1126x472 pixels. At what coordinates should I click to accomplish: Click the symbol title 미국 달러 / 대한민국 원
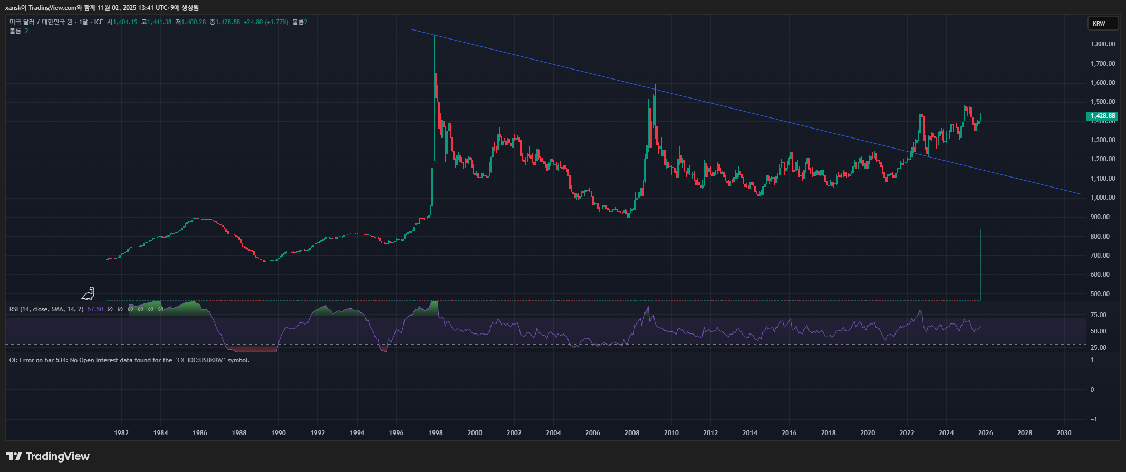41,22
